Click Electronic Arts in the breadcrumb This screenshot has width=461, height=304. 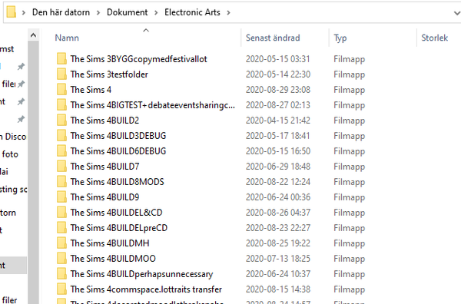click(192, 12)
